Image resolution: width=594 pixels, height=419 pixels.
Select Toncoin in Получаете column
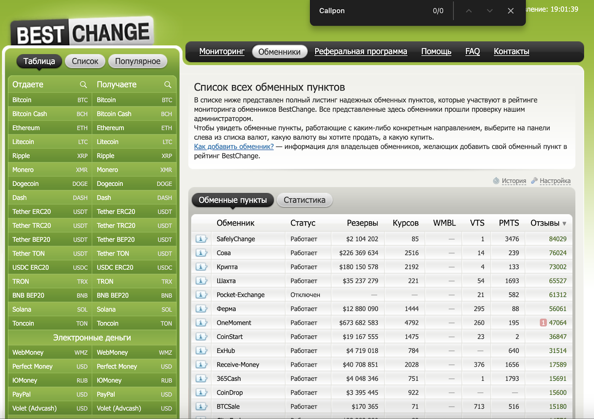[134, 323]
